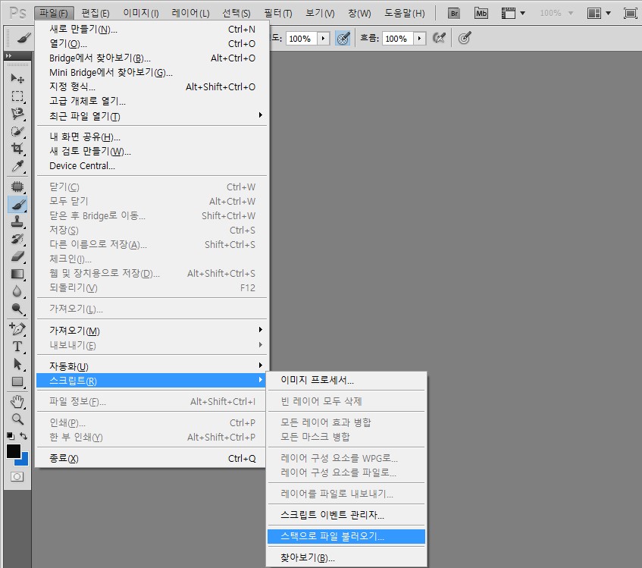Choose 종료(X) to quit Photoshop

pyautogui.click(x=152, y=458)
